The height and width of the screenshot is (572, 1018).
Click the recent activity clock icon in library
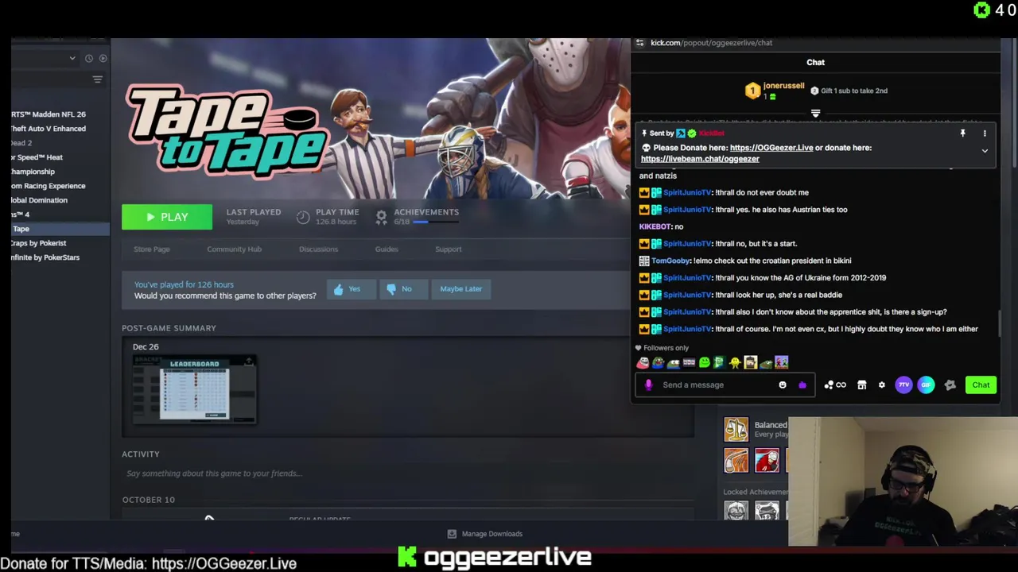click(x=89, y=58)
